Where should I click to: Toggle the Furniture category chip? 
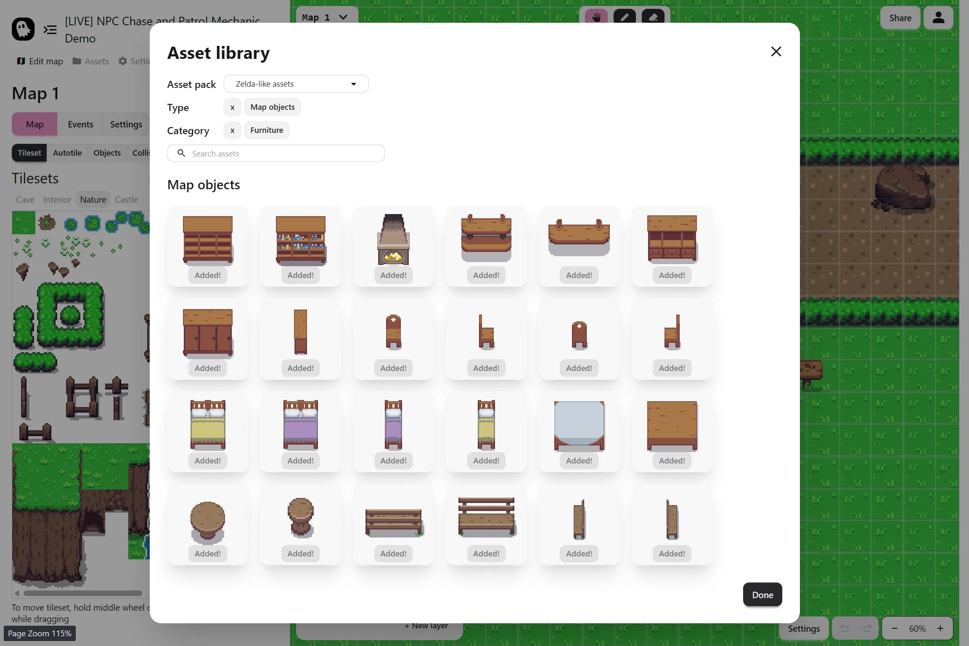267,130
